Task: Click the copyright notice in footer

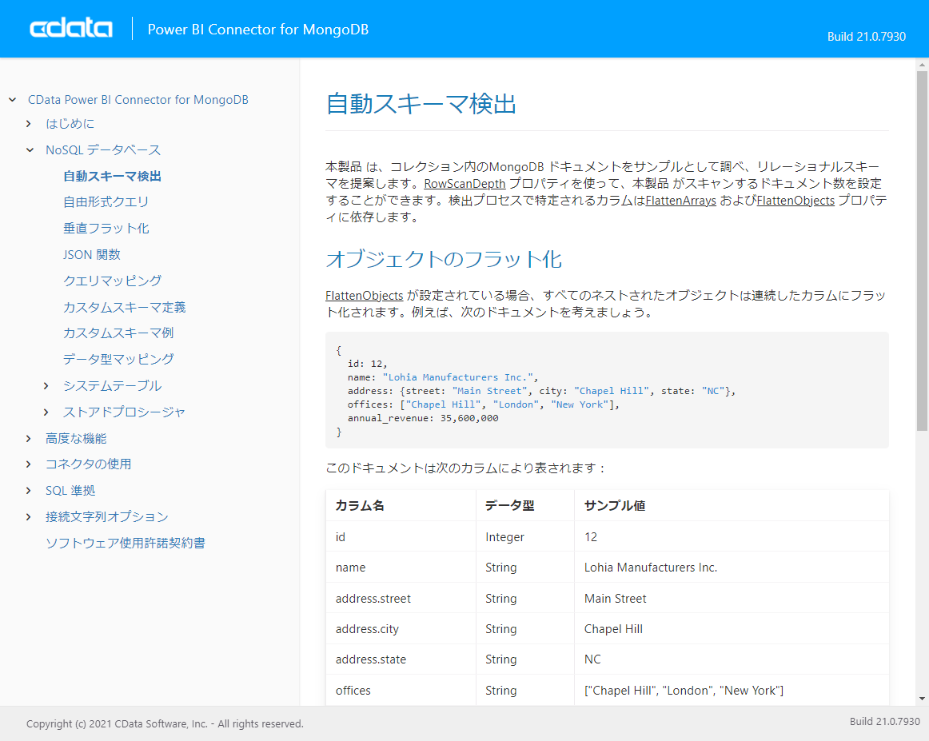Action: 165,723
